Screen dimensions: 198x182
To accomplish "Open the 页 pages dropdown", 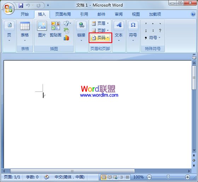I will click(x=9, y=32).
